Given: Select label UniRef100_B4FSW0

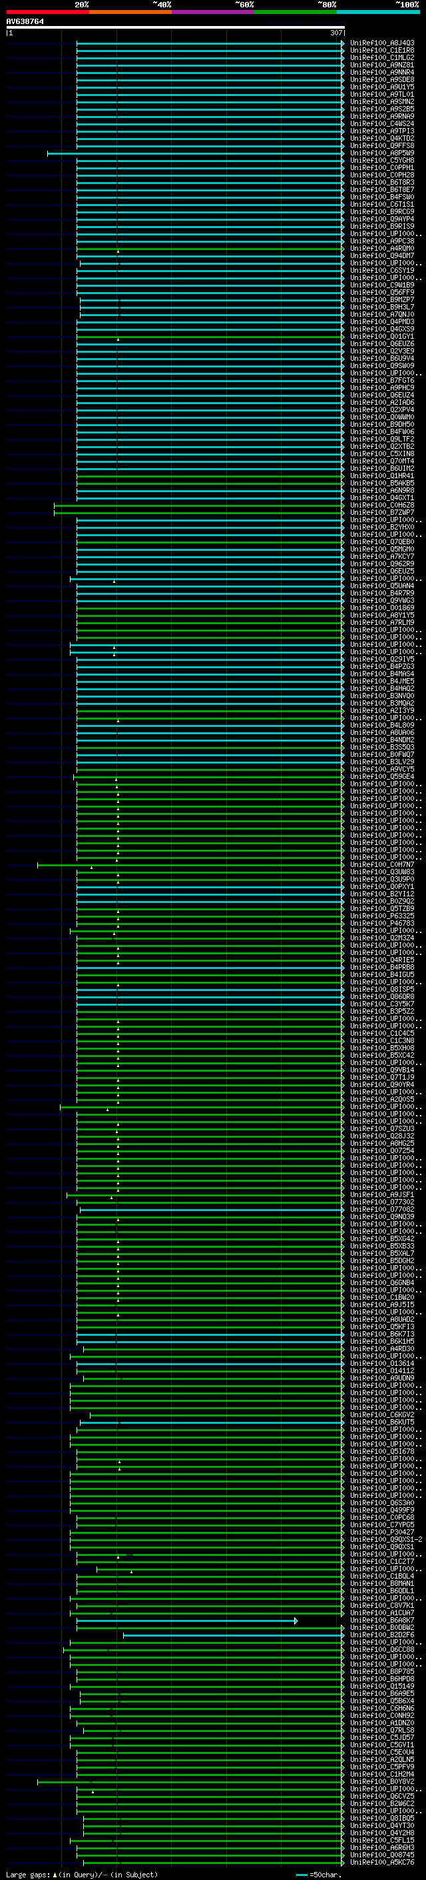Looking at the screenshot, I should click(x=381, y=197).
